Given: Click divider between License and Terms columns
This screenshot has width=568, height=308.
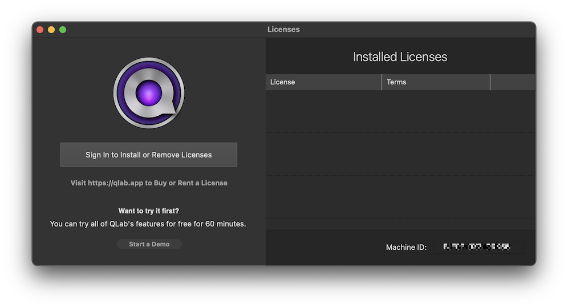Looking at the screenshot, I should click(x=382, y=82).
